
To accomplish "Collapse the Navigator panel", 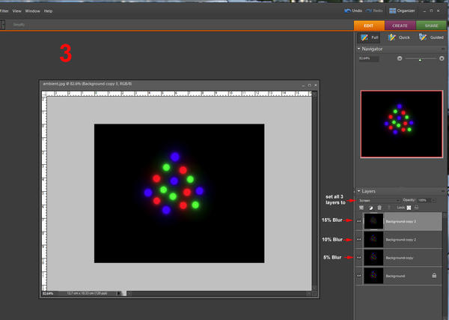I will pyautogui.click(x=358, y=49).
